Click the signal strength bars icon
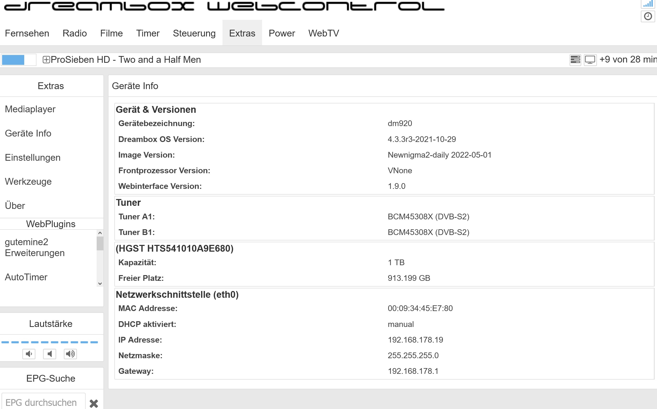The width and height of the screenshot is (657, 409). click(648, 4)
